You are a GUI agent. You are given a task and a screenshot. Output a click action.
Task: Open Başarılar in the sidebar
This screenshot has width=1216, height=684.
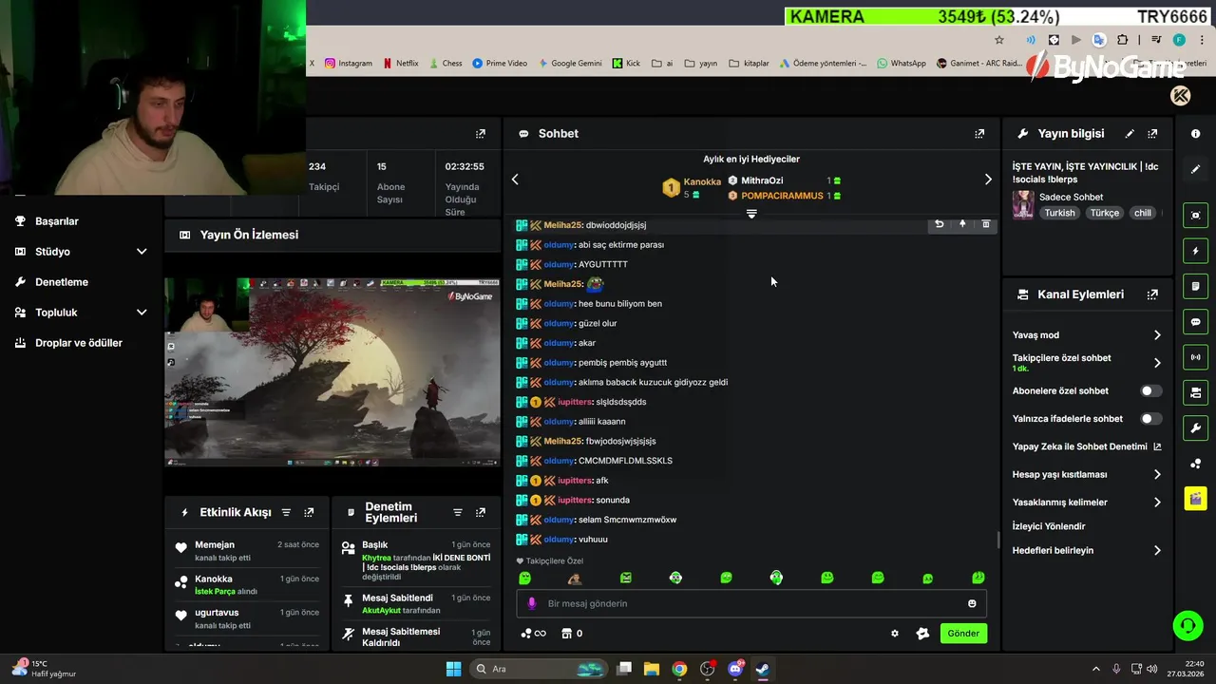click(x=57, y=221)
